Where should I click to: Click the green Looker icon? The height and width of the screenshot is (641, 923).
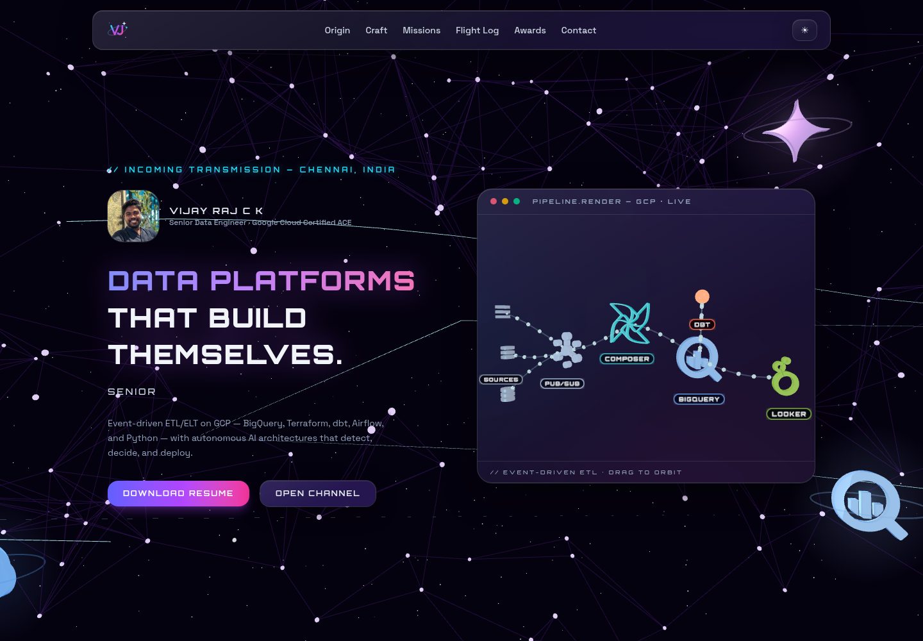[x=785, y=376]
